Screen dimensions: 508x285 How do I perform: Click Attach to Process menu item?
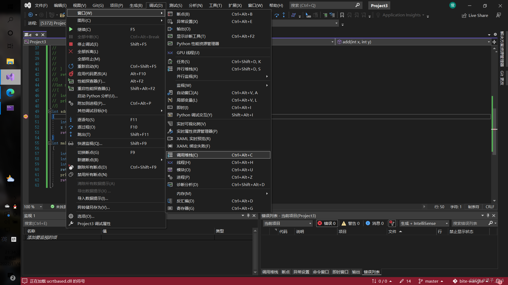pyautogui.click(x=116, y=103)
